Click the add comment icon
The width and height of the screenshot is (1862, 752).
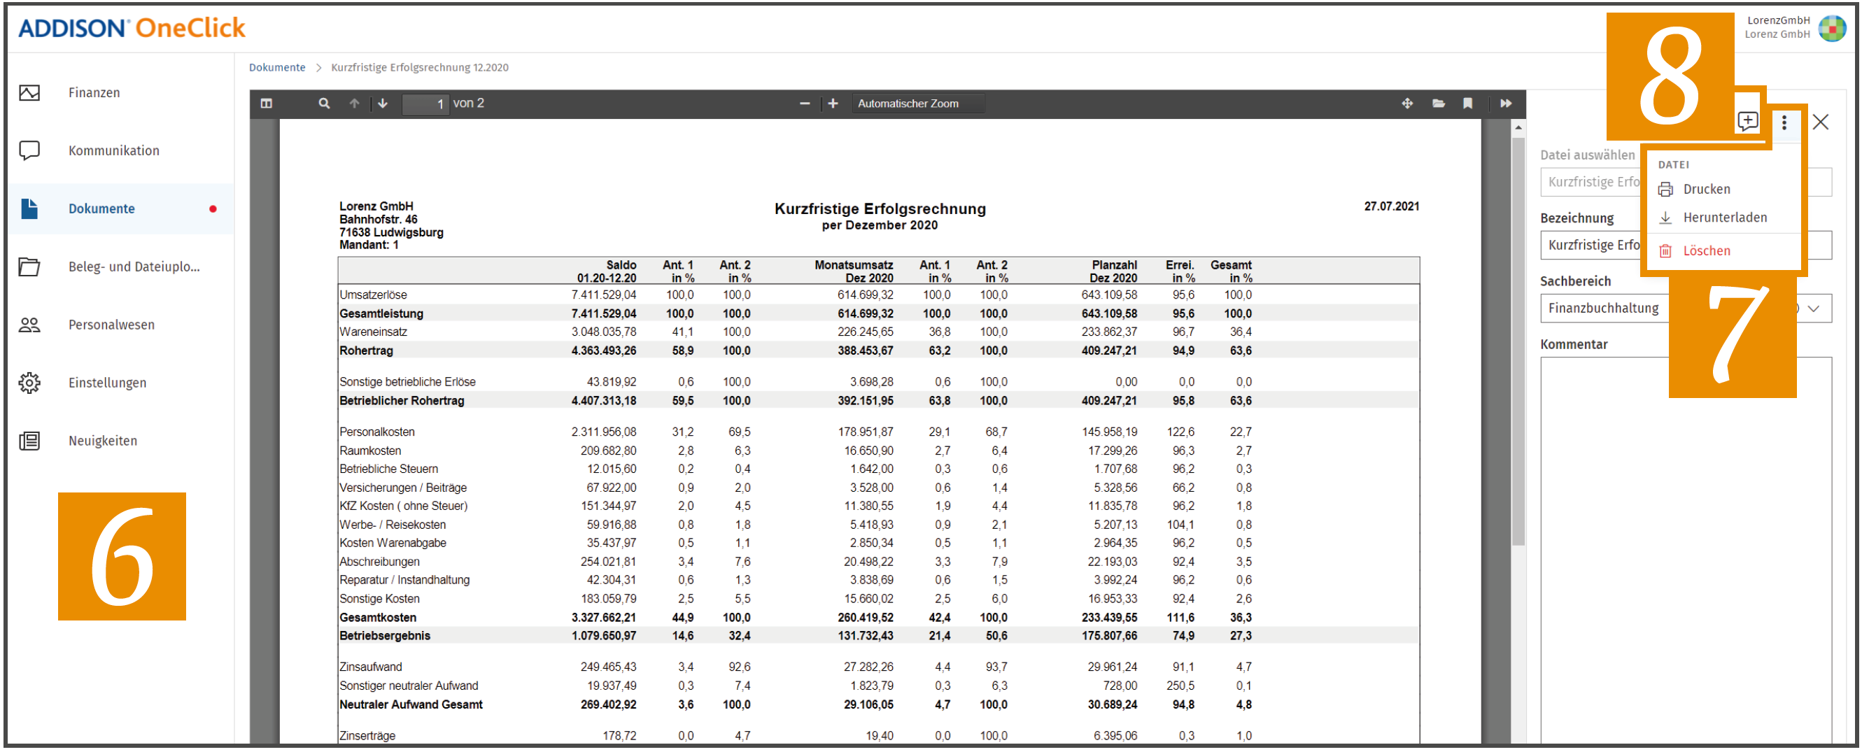1747,120
